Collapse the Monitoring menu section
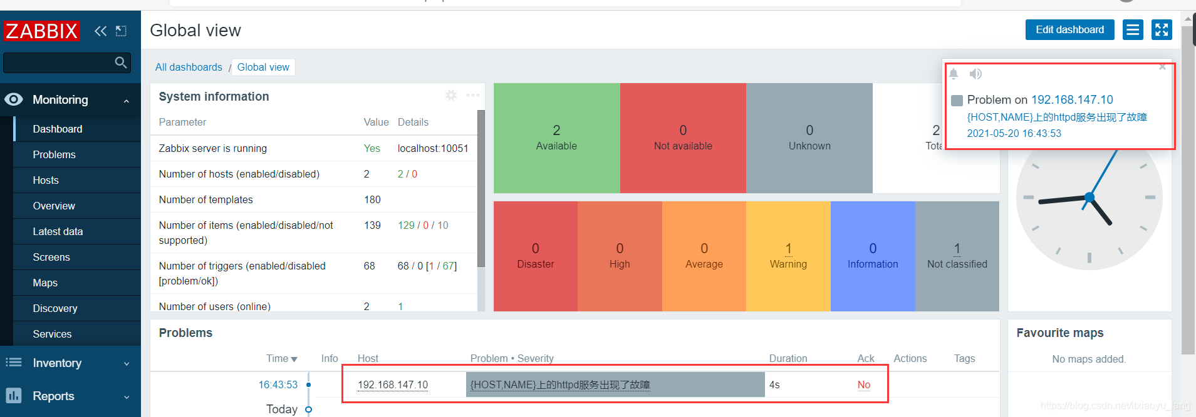The width and height of the screenshot is (1196, 417). point(127,101)
